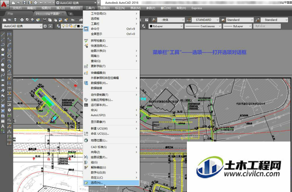Choose 拼写检查(E) menu entry
The image size is (292, 192).
pyautogui.click(x=111, y=41)
